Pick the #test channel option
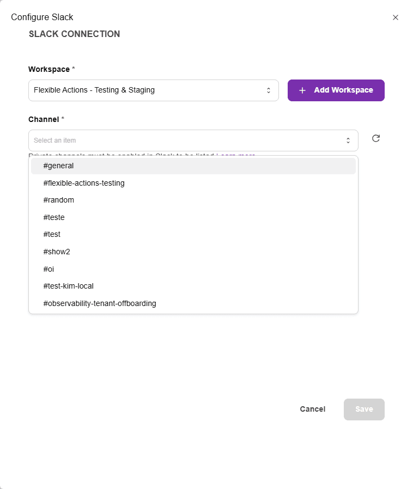413x489 pixels. (193, 235)
